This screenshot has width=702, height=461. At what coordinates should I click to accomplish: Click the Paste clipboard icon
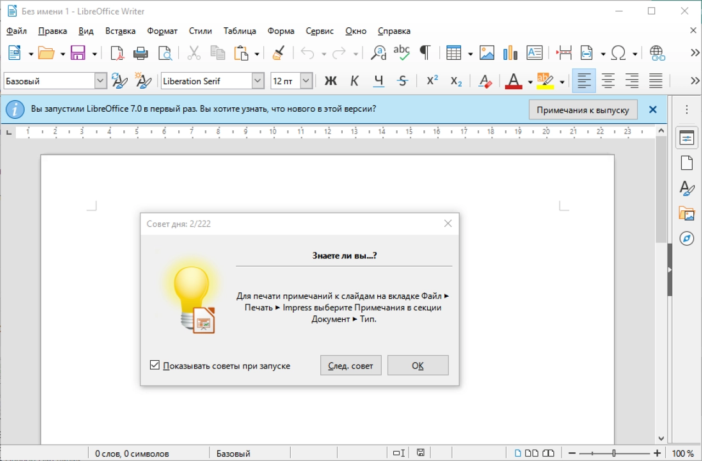pyautogui.click(x=241, y=53)
